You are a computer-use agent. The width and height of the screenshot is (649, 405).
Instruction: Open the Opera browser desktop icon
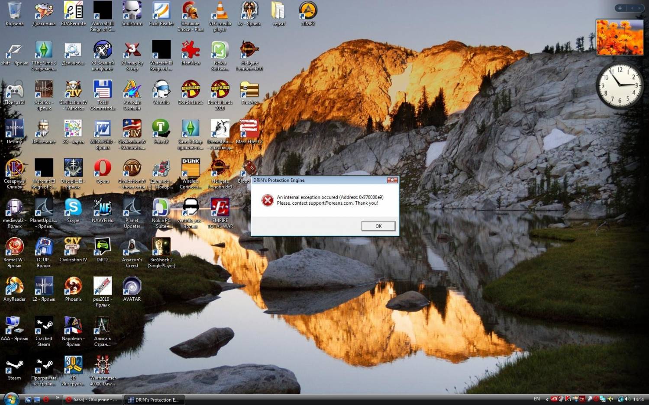click(x=103, y=168)
